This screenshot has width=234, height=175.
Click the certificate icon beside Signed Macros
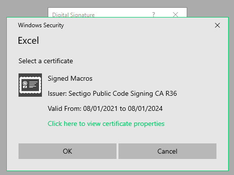[30, 85]
